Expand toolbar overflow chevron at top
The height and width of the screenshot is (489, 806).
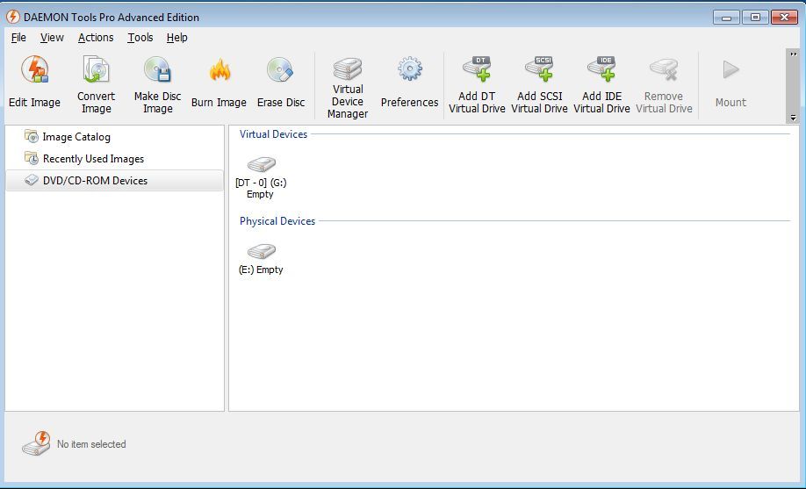pos(793,54)
